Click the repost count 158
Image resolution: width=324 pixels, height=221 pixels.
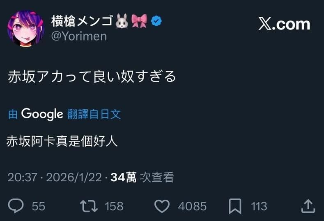114,206
